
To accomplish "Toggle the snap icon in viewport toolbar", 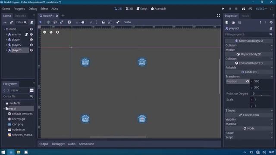I will point(91,22).
